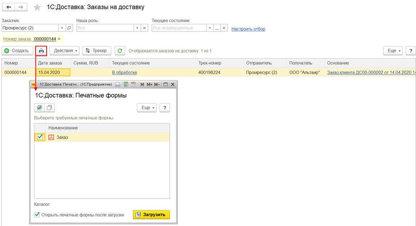Image resolution: width=416 pixels, height=226 pixels.
Task: Open the Настроить отбор link
Action: [248, 29]
